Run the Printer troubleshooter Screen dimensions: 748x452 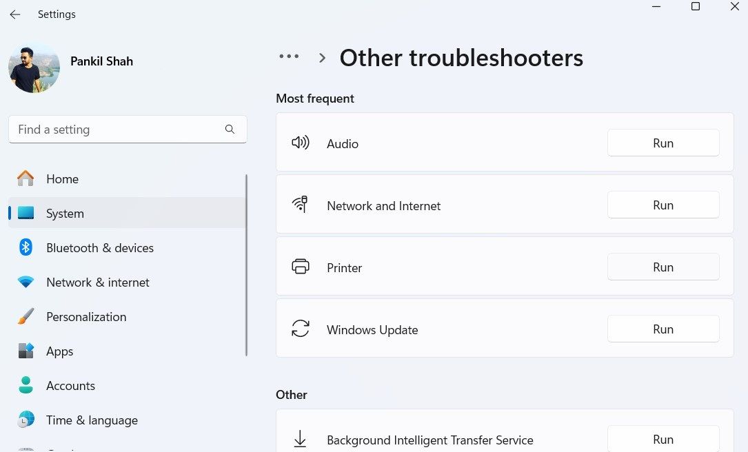pyautogui.click(x=663, y=267)
